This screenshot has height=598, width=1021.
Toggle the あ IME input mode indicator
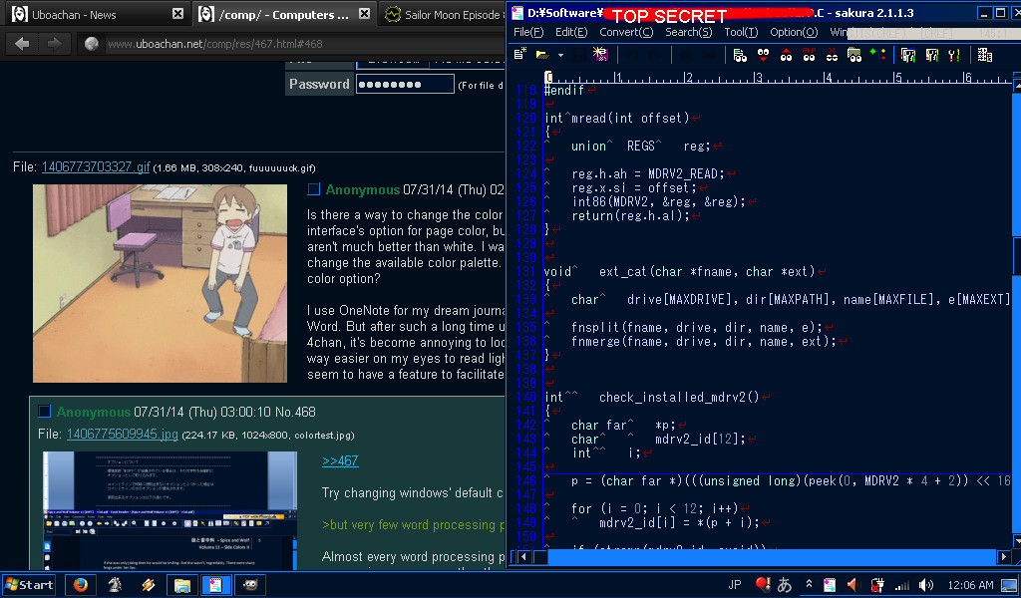[785, 584]
